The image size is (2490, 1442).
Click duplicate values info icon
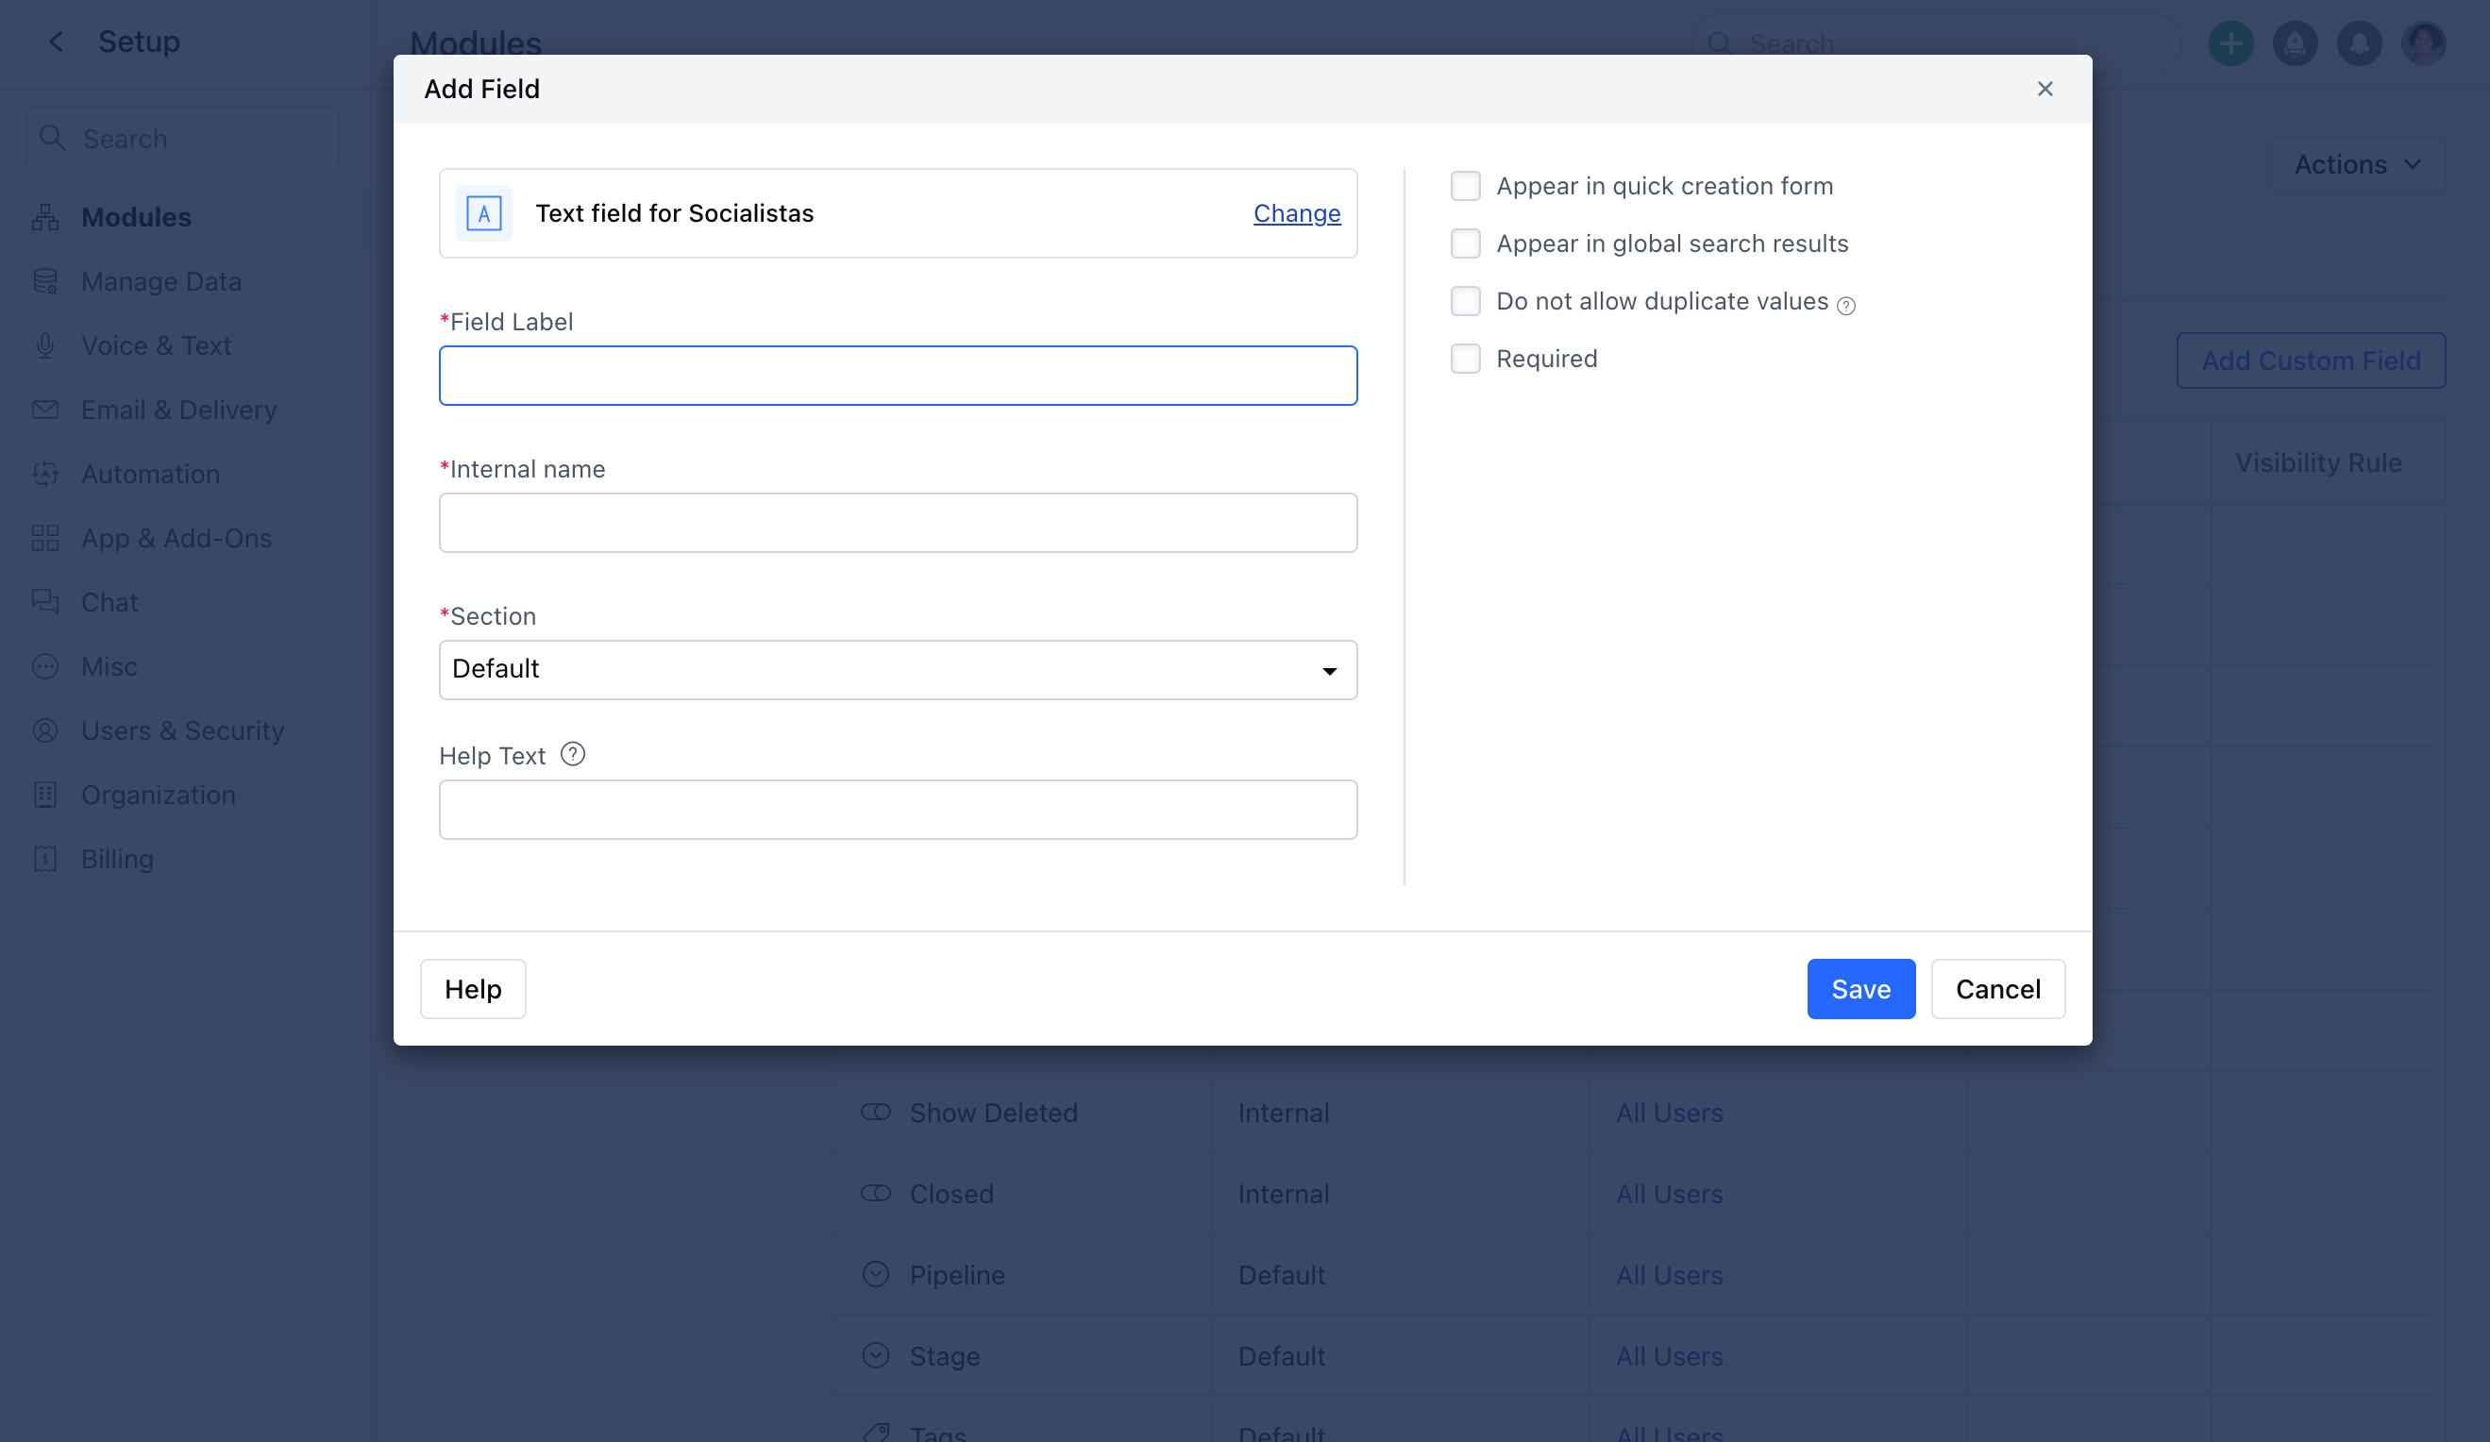point(1845,305)
